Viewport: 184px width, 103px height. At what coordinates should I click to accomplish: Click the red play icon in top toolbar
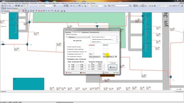pyautogui.click(x=10, y=6)
